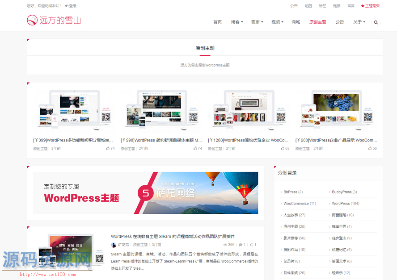This screenshot has width=397, height=280.
Task: Click the comment bubble icon on Slearn post
Action: click(x=241, y=245)
